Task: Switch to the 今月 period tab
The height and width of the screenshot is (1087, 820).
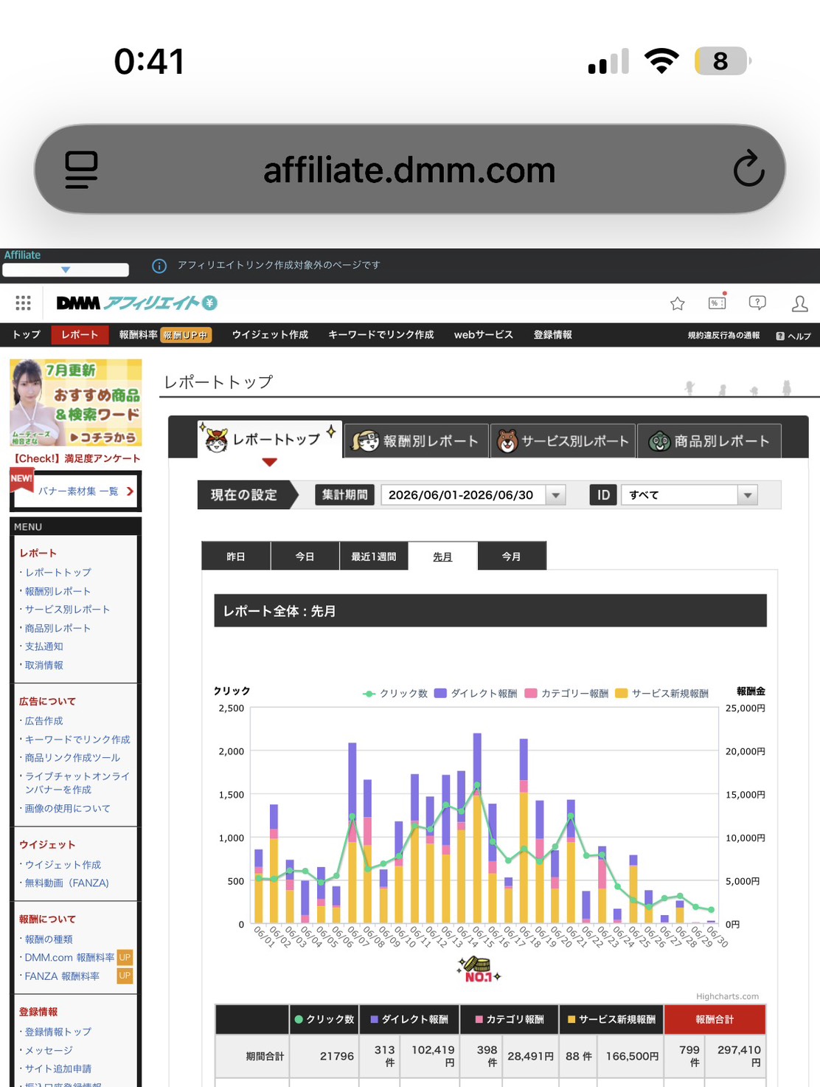Action: [x=512, y=556]
